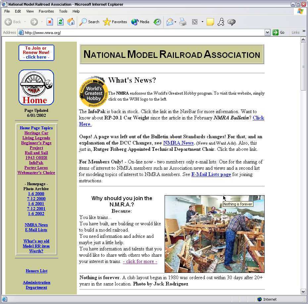
Task: Expand the address bar URL dropdown
Action: click(267, 32)
